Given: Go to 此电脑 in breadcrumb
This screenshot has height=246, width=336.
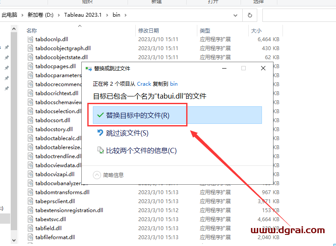Looking at the screenshot, I should pyautogui.click(x=9, y=15).
